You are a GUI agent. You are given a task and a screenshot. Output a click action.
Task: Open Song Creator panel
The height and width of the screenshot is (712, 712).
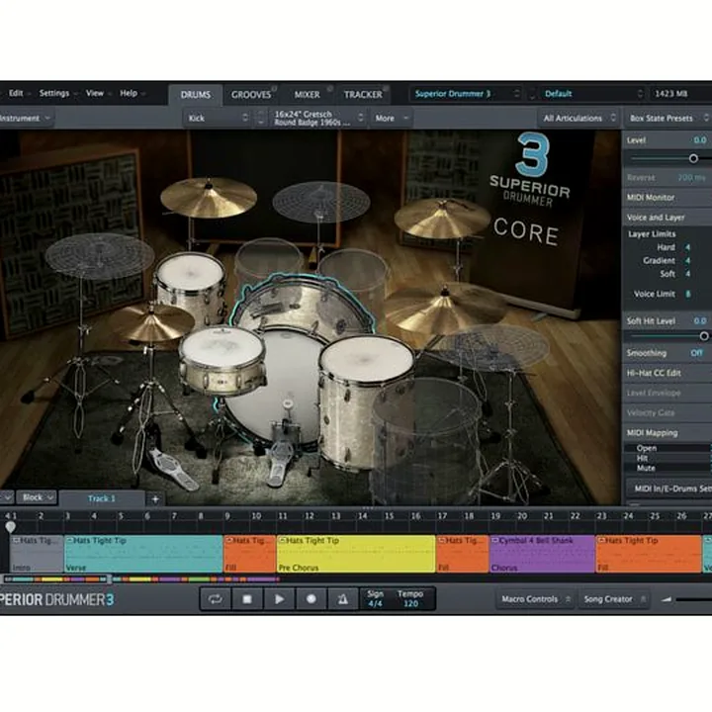(614, 599)
